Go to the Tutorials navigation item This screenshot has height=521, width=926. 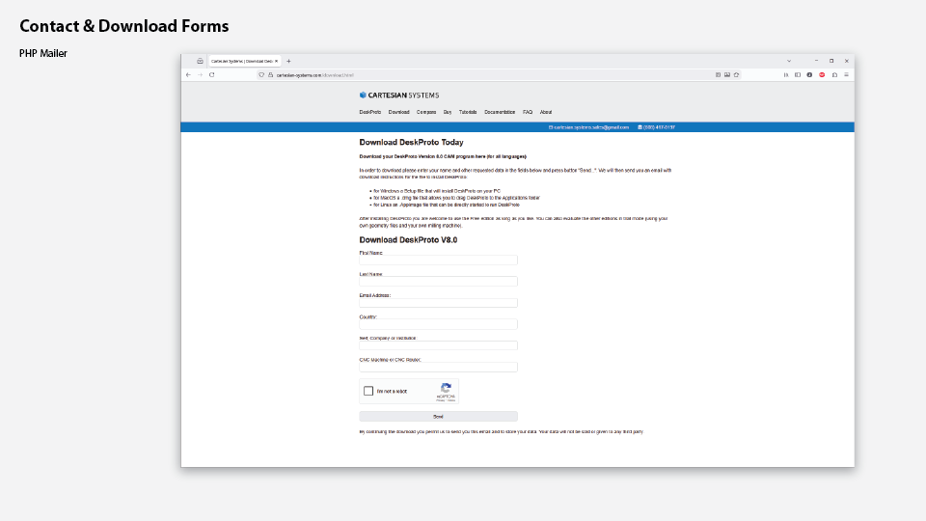click(468, 112)
